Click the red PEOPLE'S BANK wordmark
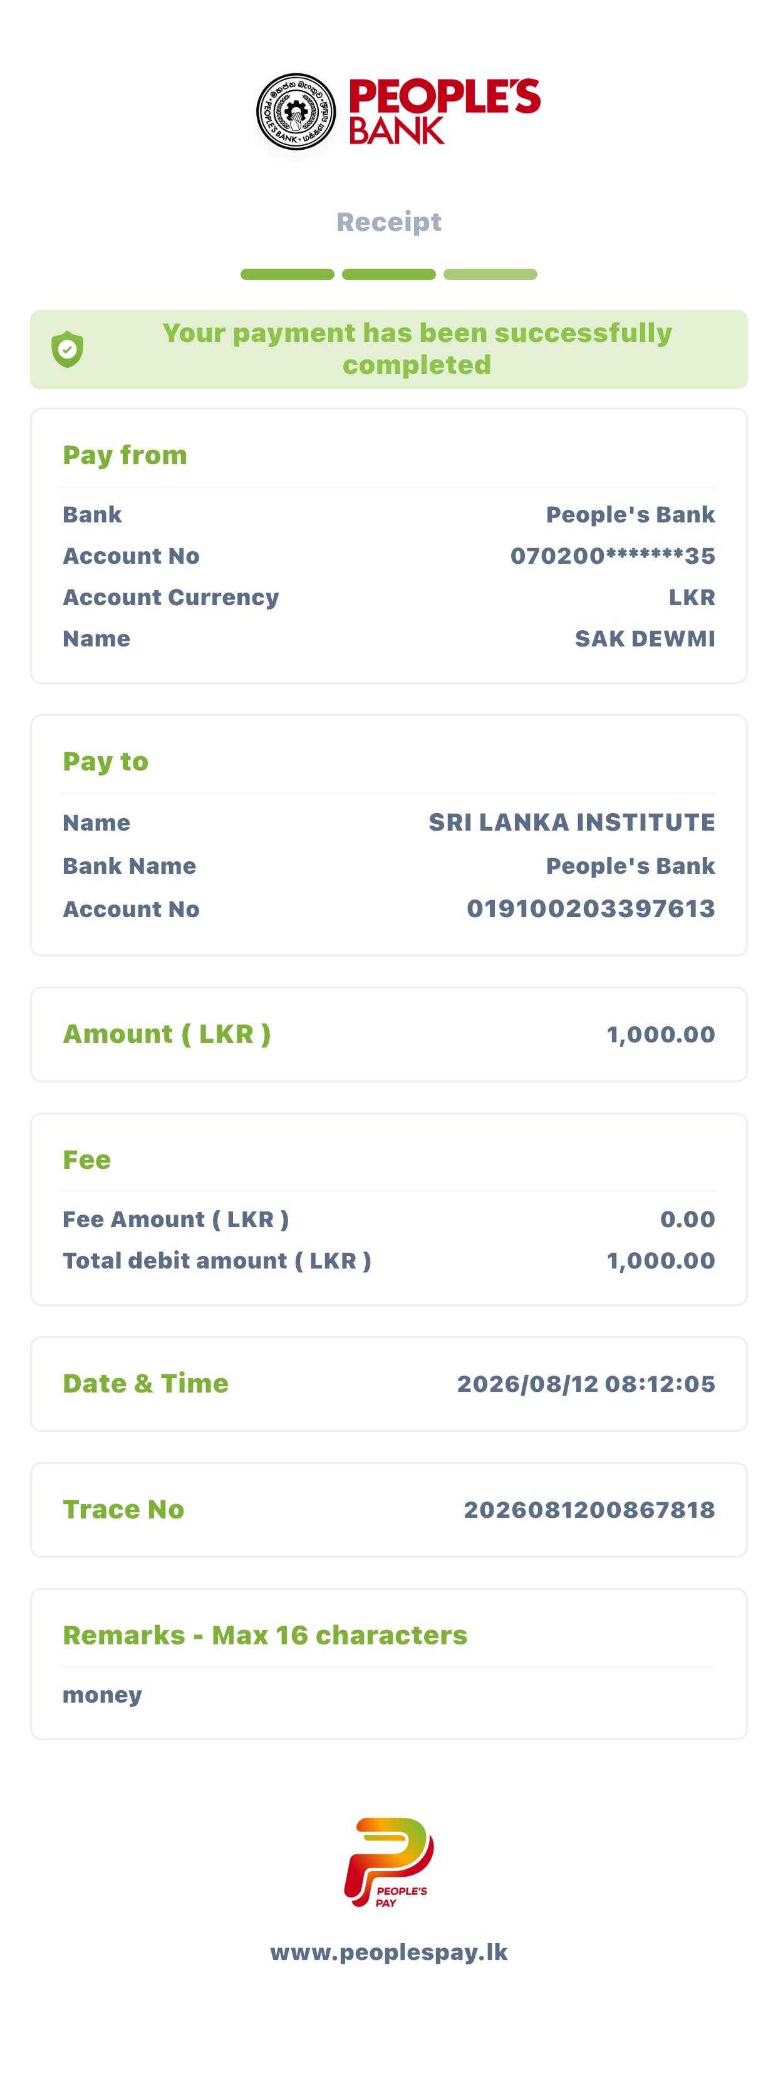The height and width of the screenshot is (2086, 778). pos(445,112)
